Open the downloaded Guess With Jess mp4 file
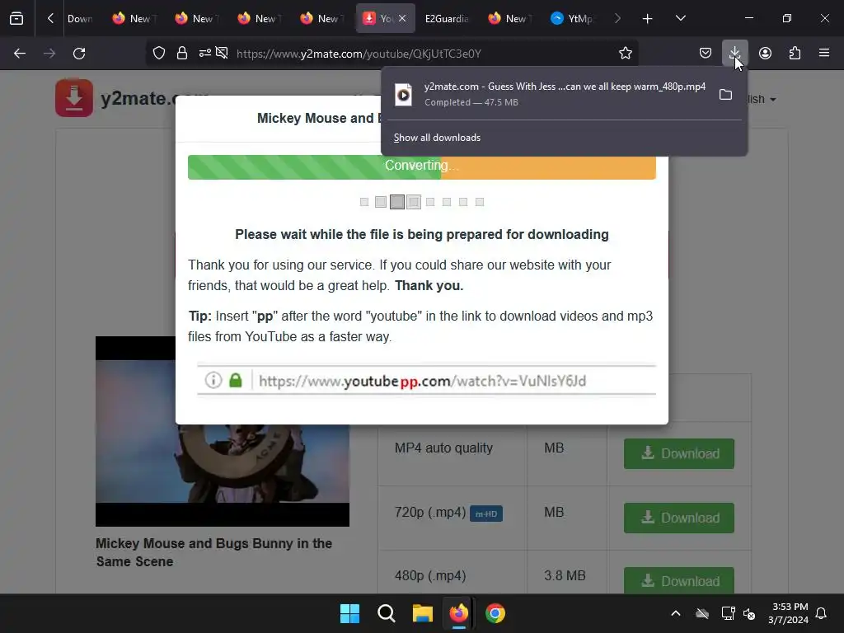844x633 pixels. point(550,94)
